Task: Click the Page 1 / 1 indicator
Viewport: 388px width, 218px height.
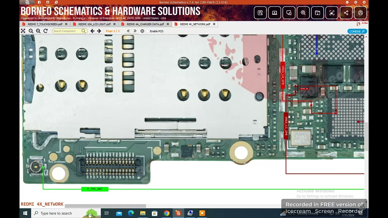Action: tap(113, 31)
